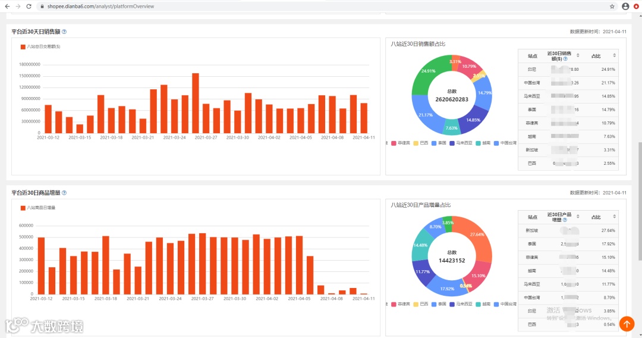Click the orange 27.64% donut slice
Image resolution: width=642 pixels, height=338 pixels.
coord(477,235)
